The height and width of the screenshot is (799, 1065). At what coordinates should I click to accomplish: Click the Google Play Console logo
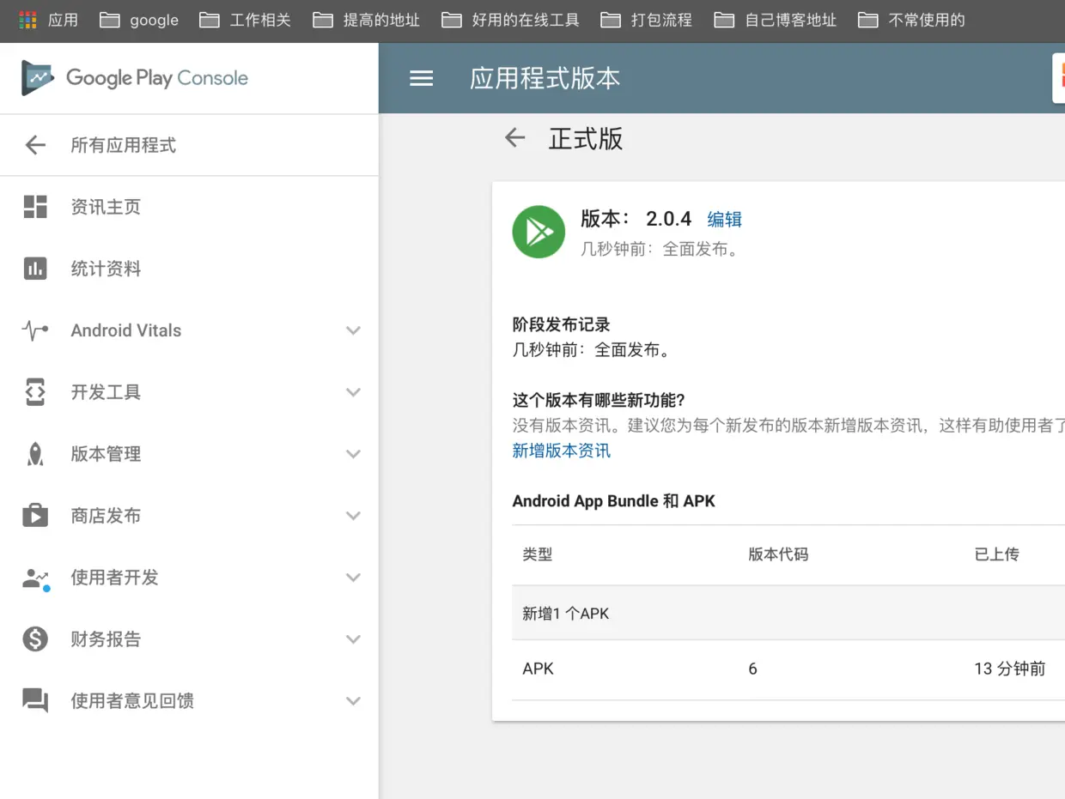click(x=133, y=78)
